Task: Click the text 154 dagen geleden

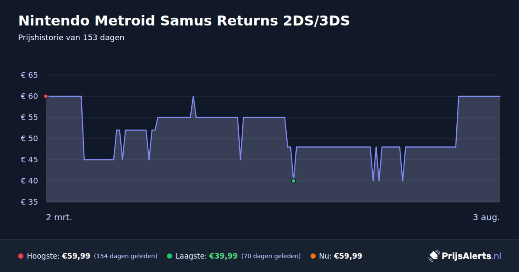Action: [x=125, y=256]
